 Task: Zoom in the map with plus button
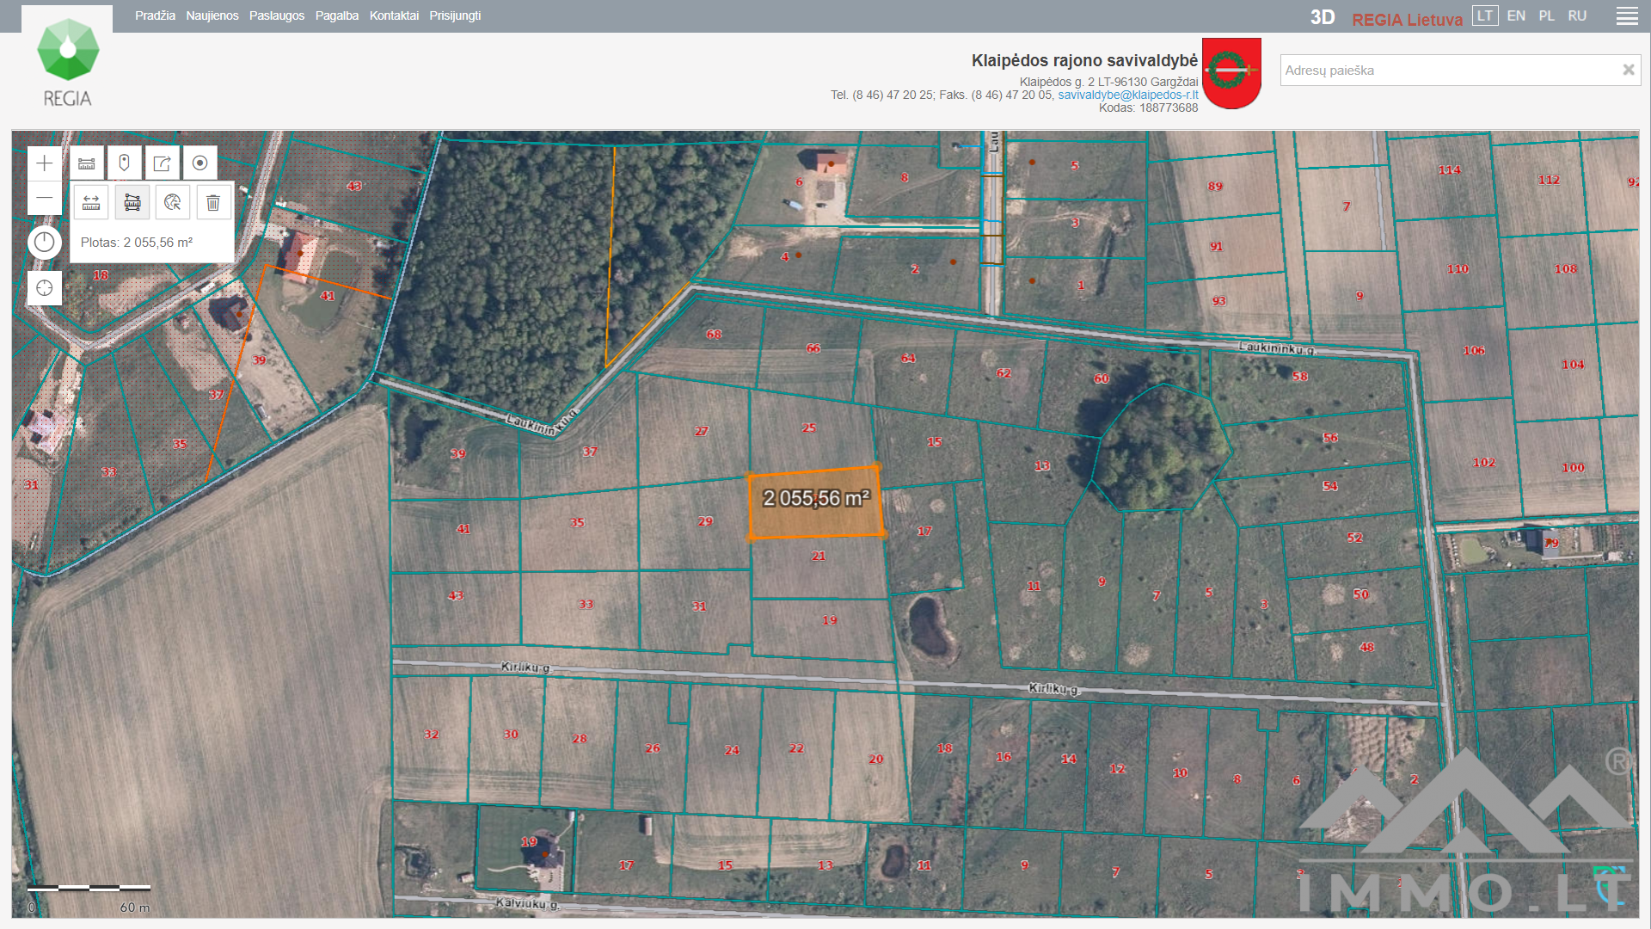coord(45,163)
